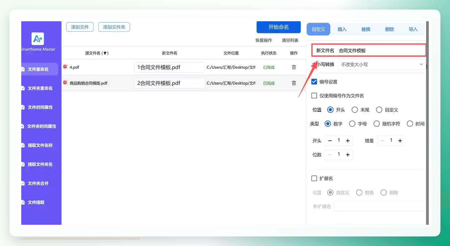Enable 仅使用编号作为文件名 checkbox
This screenshot has height=246, width=450.
[314, 96]
